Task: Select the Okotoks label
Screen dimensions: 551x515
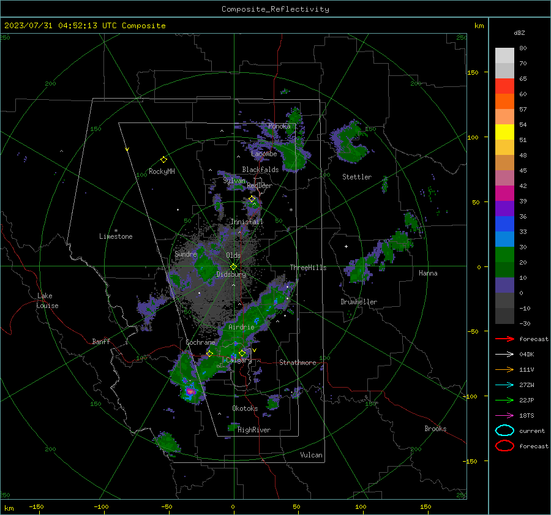Action: tap(245, 408)
